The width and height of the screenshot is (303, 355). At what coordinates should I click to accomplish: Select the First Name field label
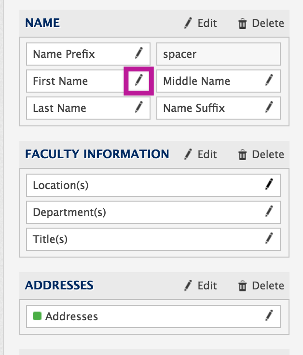coord(60,81)
